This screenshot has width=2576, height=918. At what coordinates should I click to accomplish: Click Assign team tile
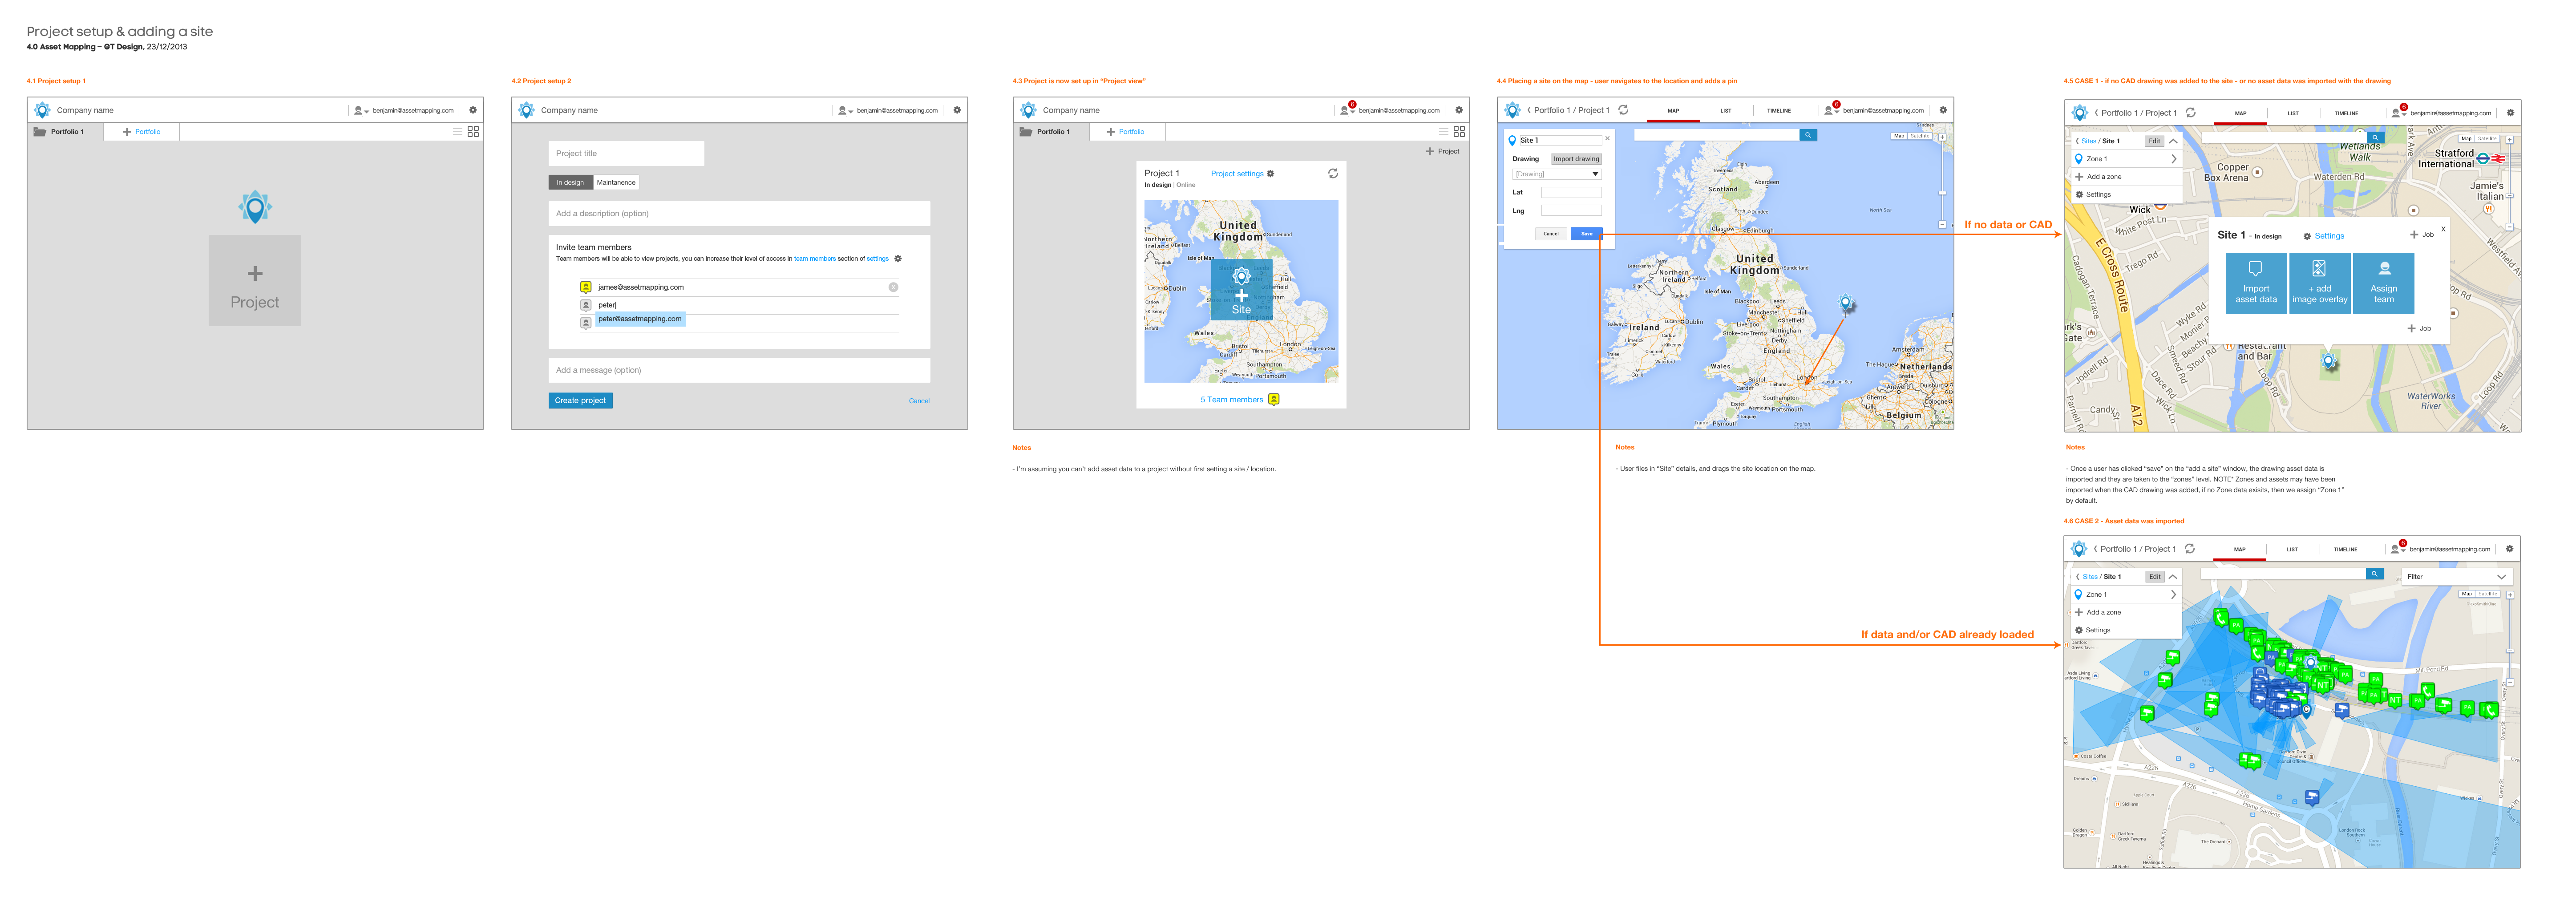coord(2384,283)
